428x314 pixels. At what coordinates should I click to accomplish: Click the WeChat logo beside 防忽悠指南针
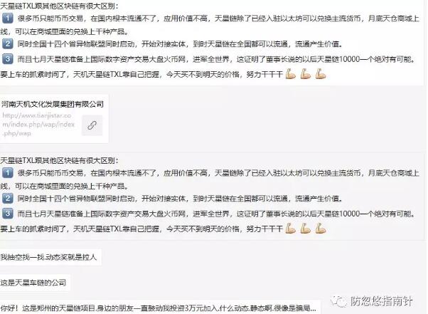[x=338, y=301]
